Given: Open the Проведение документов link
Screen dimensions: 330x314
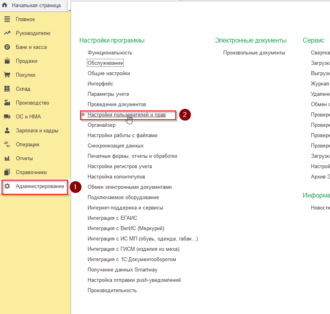Looking at the screenshot, I should pyautogui.click(x=117, y=105).
